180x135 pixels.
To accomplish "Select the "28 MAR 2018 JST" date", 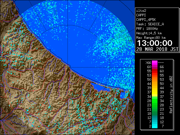I will coord(157,49).
